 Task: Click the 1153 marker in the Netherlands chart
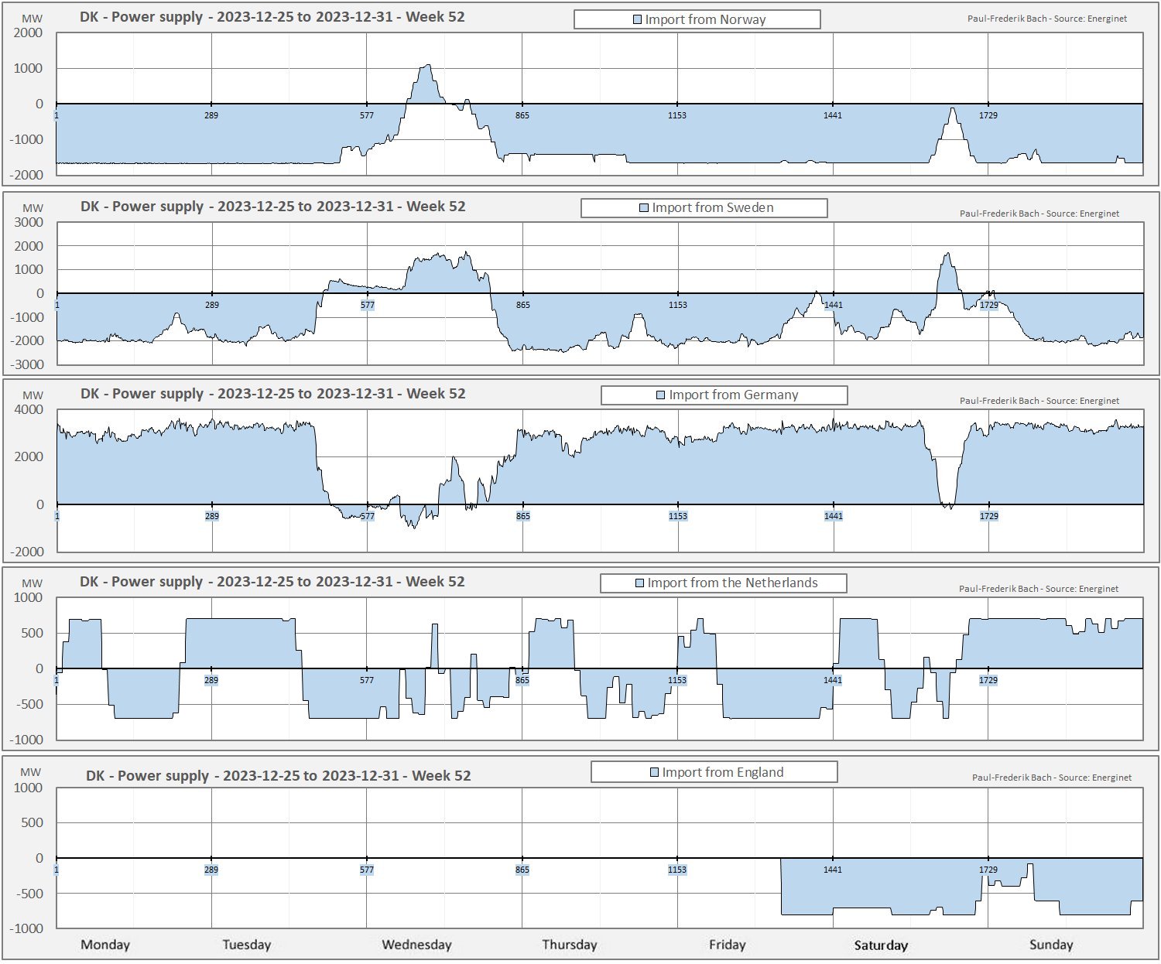coord(677,681)
